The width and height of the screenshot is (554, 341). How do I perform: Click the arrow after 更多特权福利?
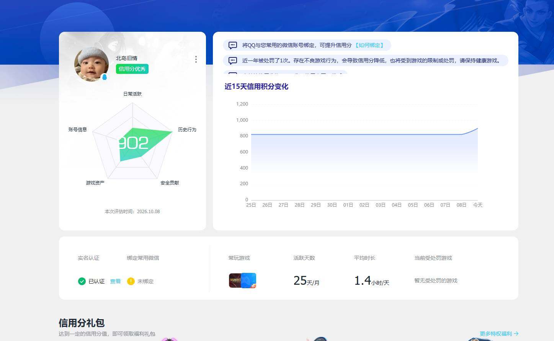pyautogui.click(x=516, y=334)
